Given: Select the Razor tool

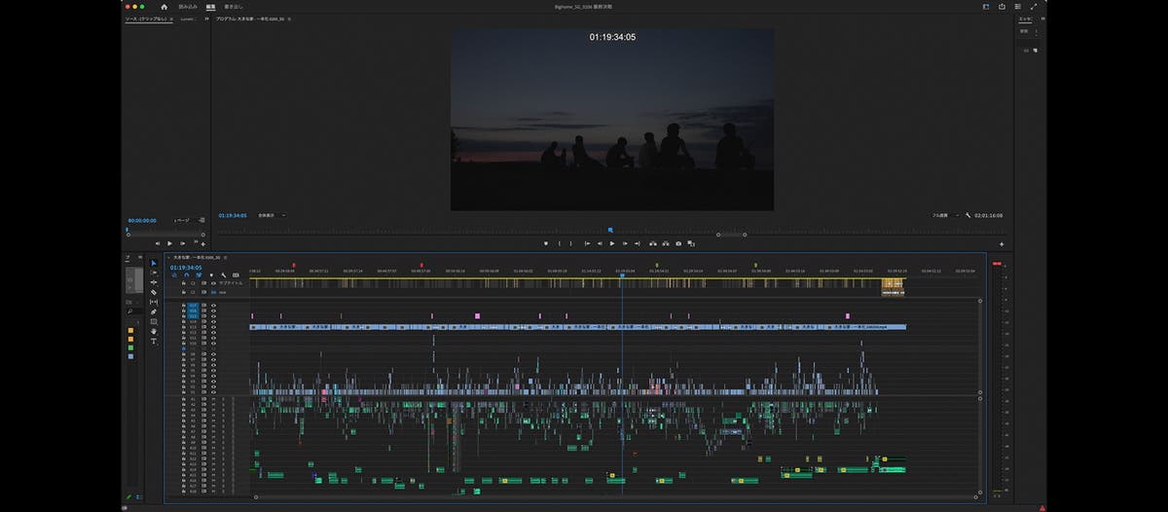Looking at the screenshot, I should click(x=154, y=292).
